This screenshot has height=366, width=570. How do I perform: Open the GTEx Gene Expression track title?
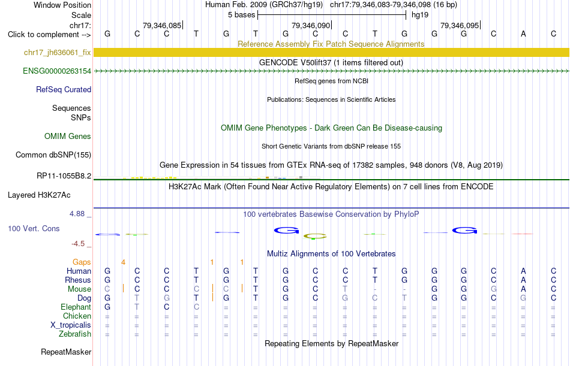[331, 165]
